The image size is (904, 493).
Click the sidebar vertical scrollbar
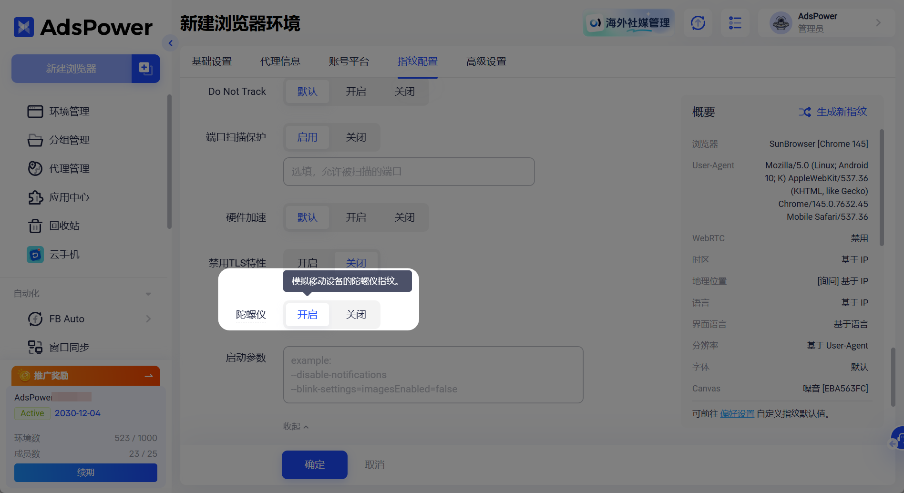point(169,162)
